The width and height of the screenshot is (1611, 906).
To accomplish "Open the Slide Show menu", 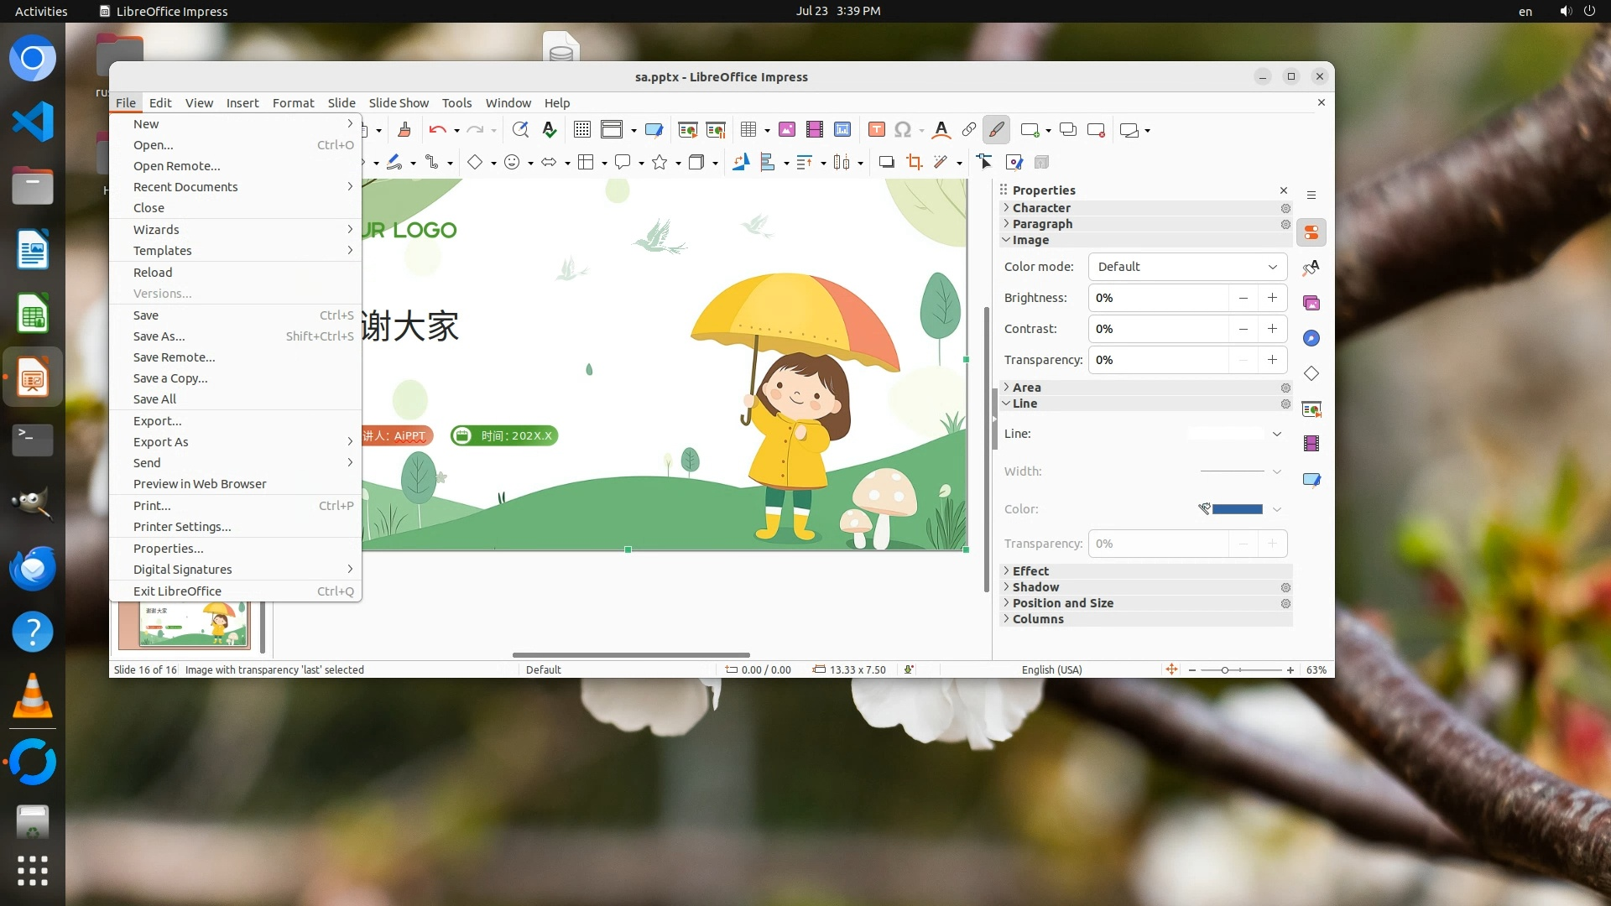I will (x=399, y=102).
